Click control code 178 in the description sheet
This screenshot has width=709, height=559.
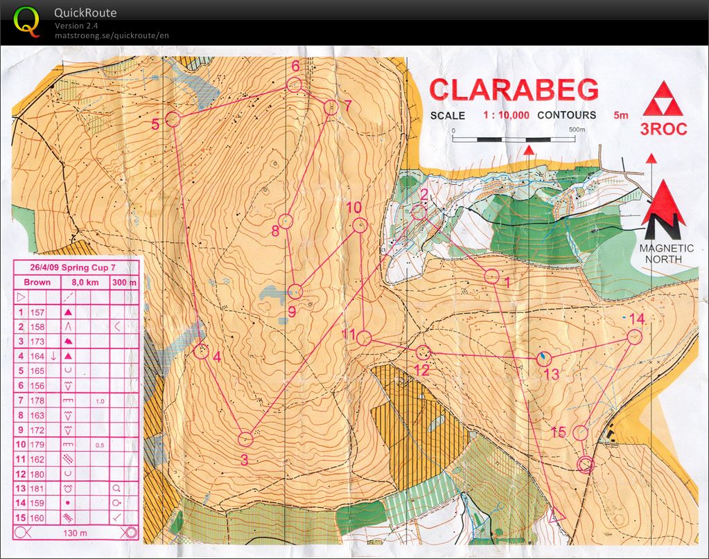(x=37, y=400)
